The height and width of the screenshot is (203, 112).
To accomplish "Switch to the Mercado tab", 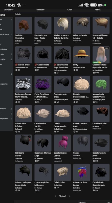I will [40, 10].
